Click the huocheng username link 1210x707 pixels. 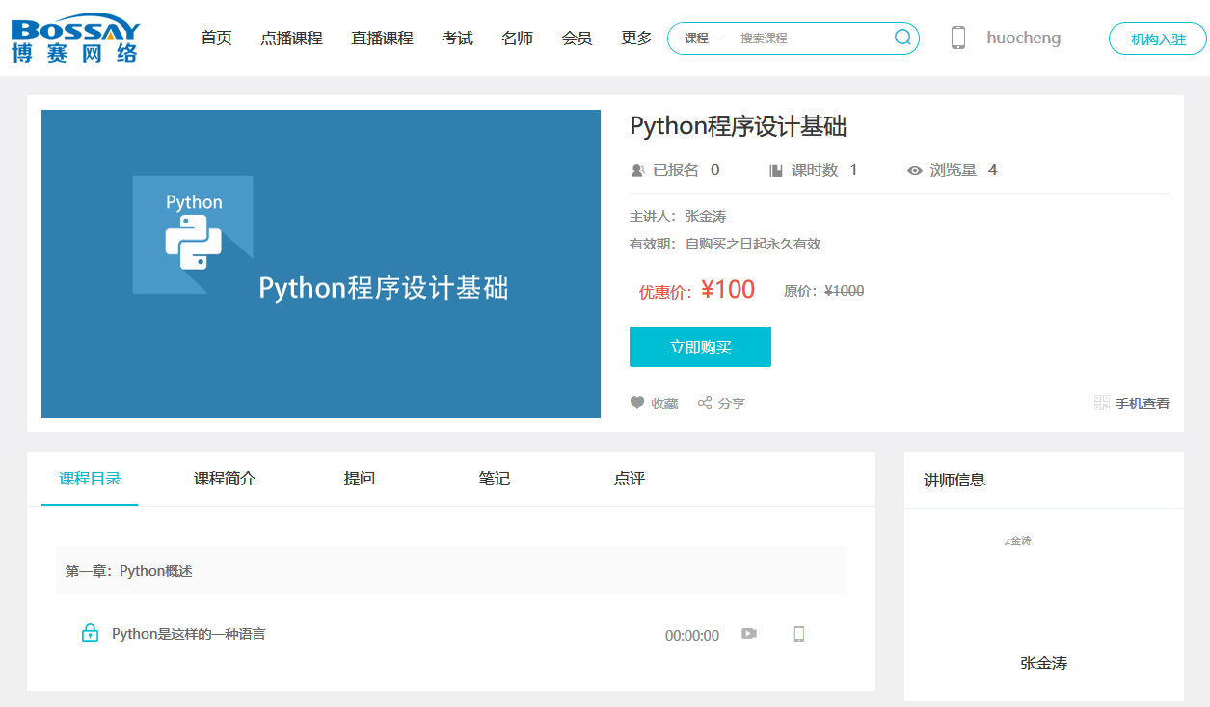(x=1023, y=39)
